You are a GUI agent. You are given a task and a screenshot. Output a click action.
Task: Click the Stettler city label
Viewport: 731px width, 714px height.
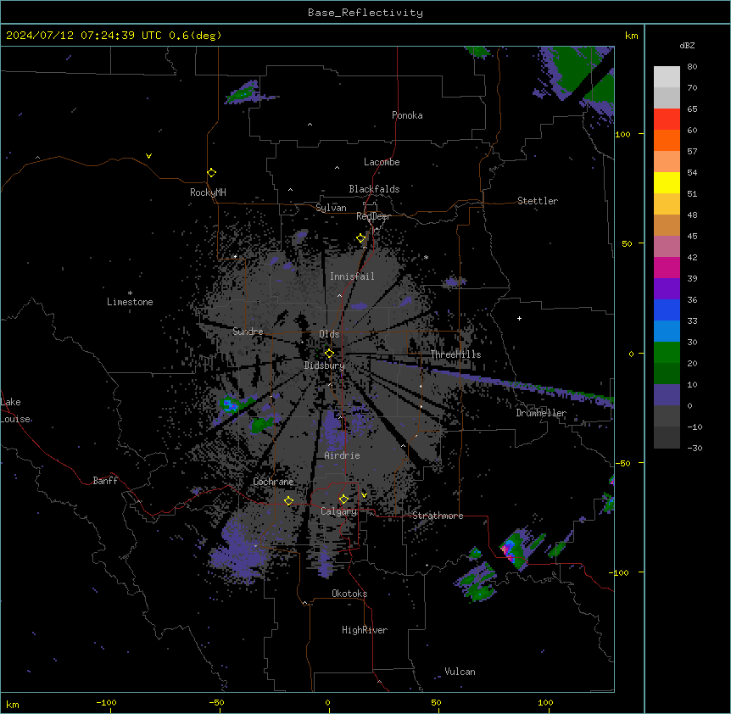pos(538,201)
